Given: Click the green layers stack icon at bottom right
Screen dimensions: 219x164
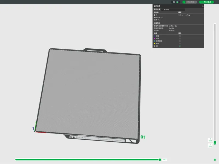Looking at the screenshot, I should pos(215,160).
